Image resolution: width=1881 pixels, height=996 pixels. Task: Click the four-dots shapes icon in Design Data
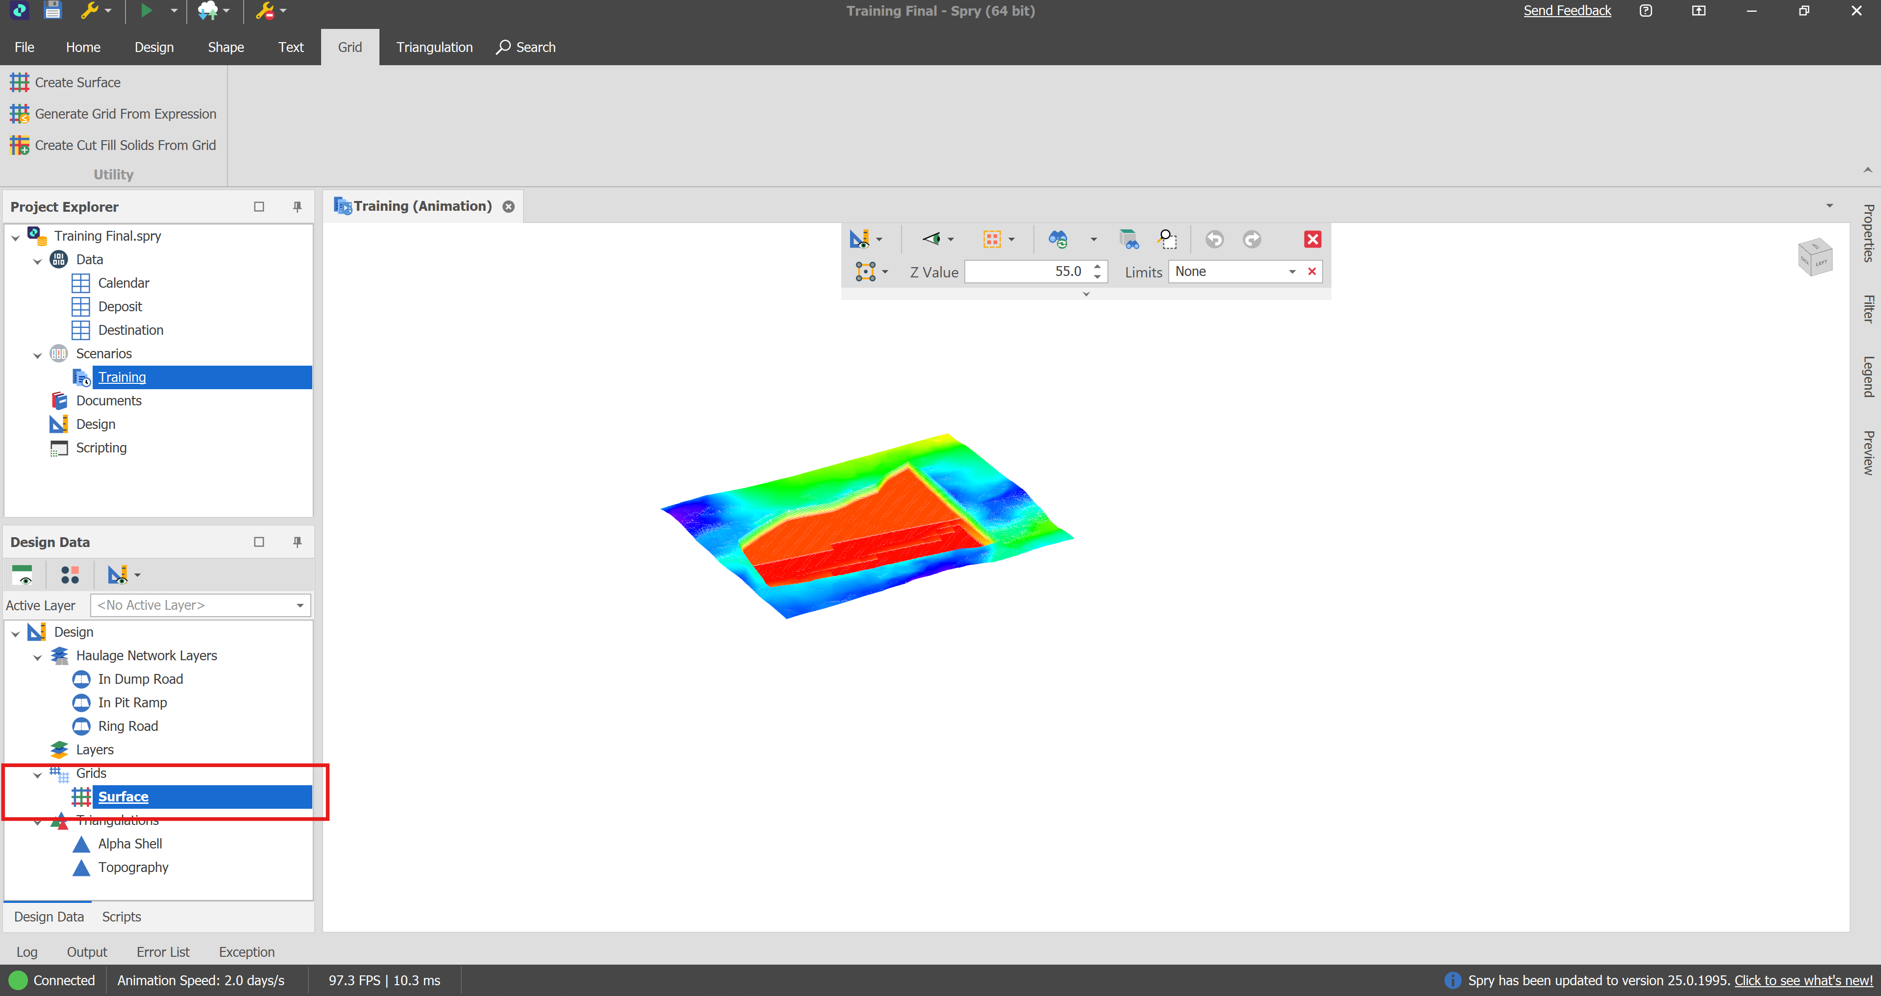(70, 575)
